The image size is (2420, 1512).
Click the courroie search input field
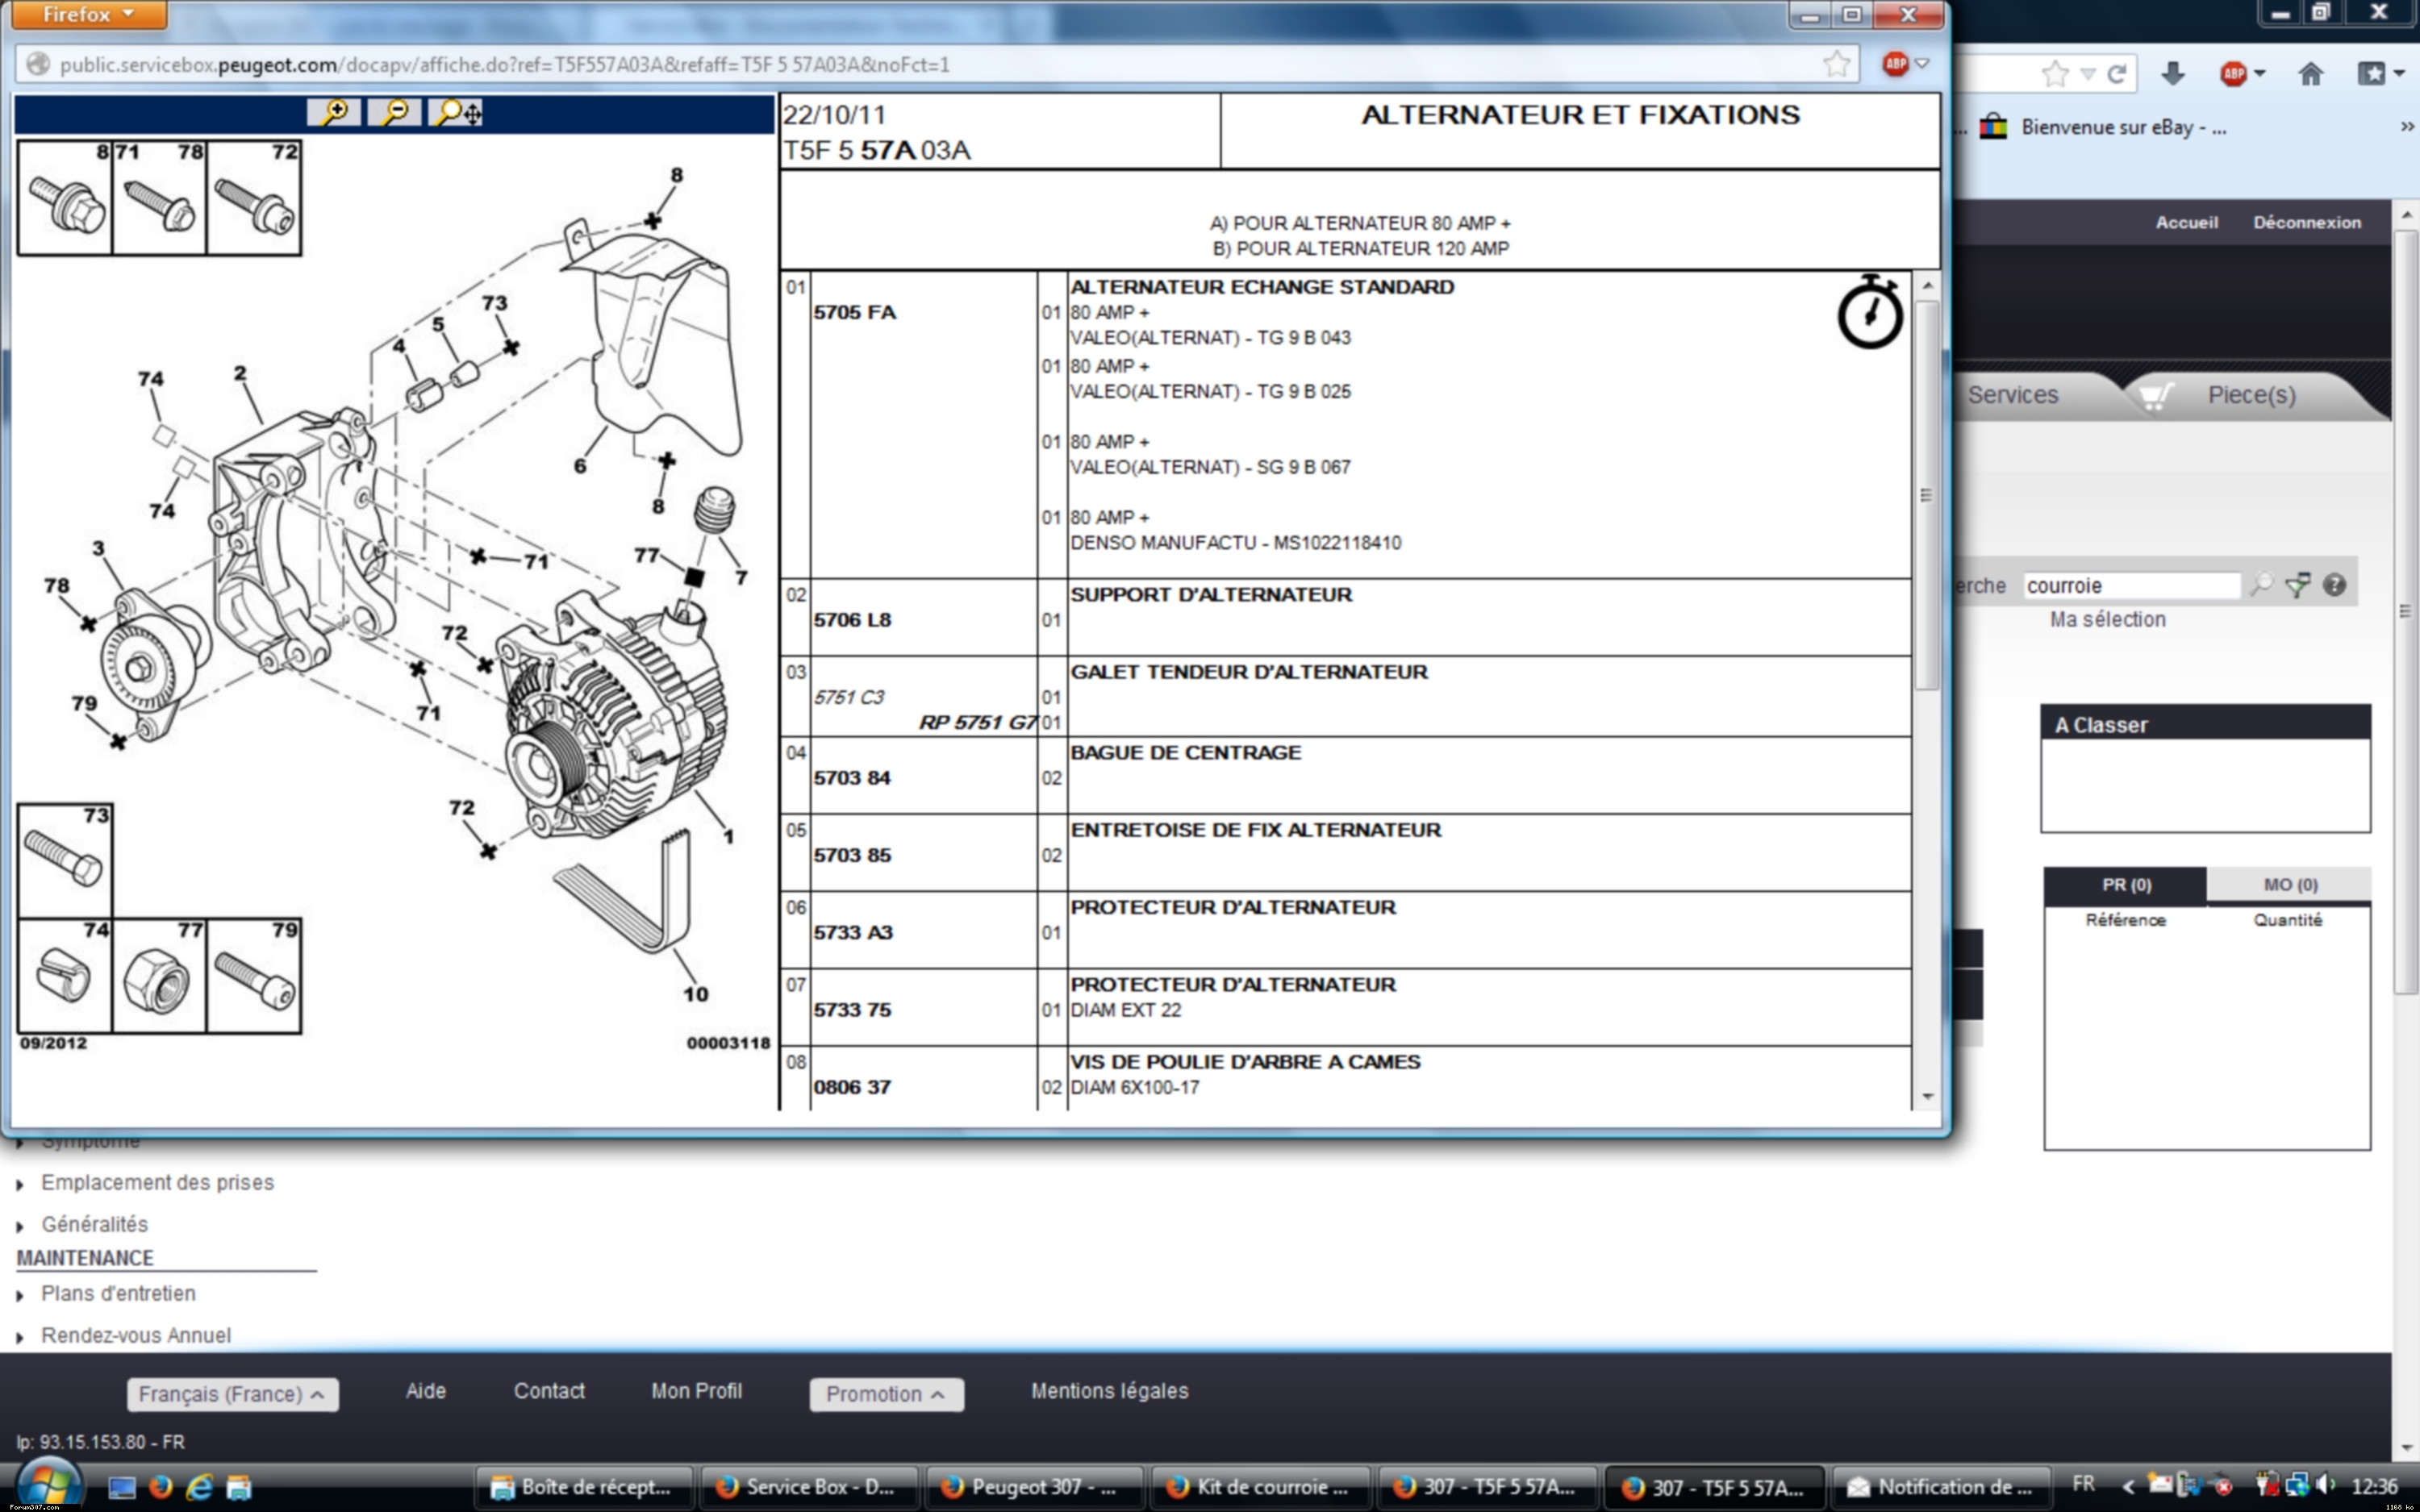(2130, 585)
